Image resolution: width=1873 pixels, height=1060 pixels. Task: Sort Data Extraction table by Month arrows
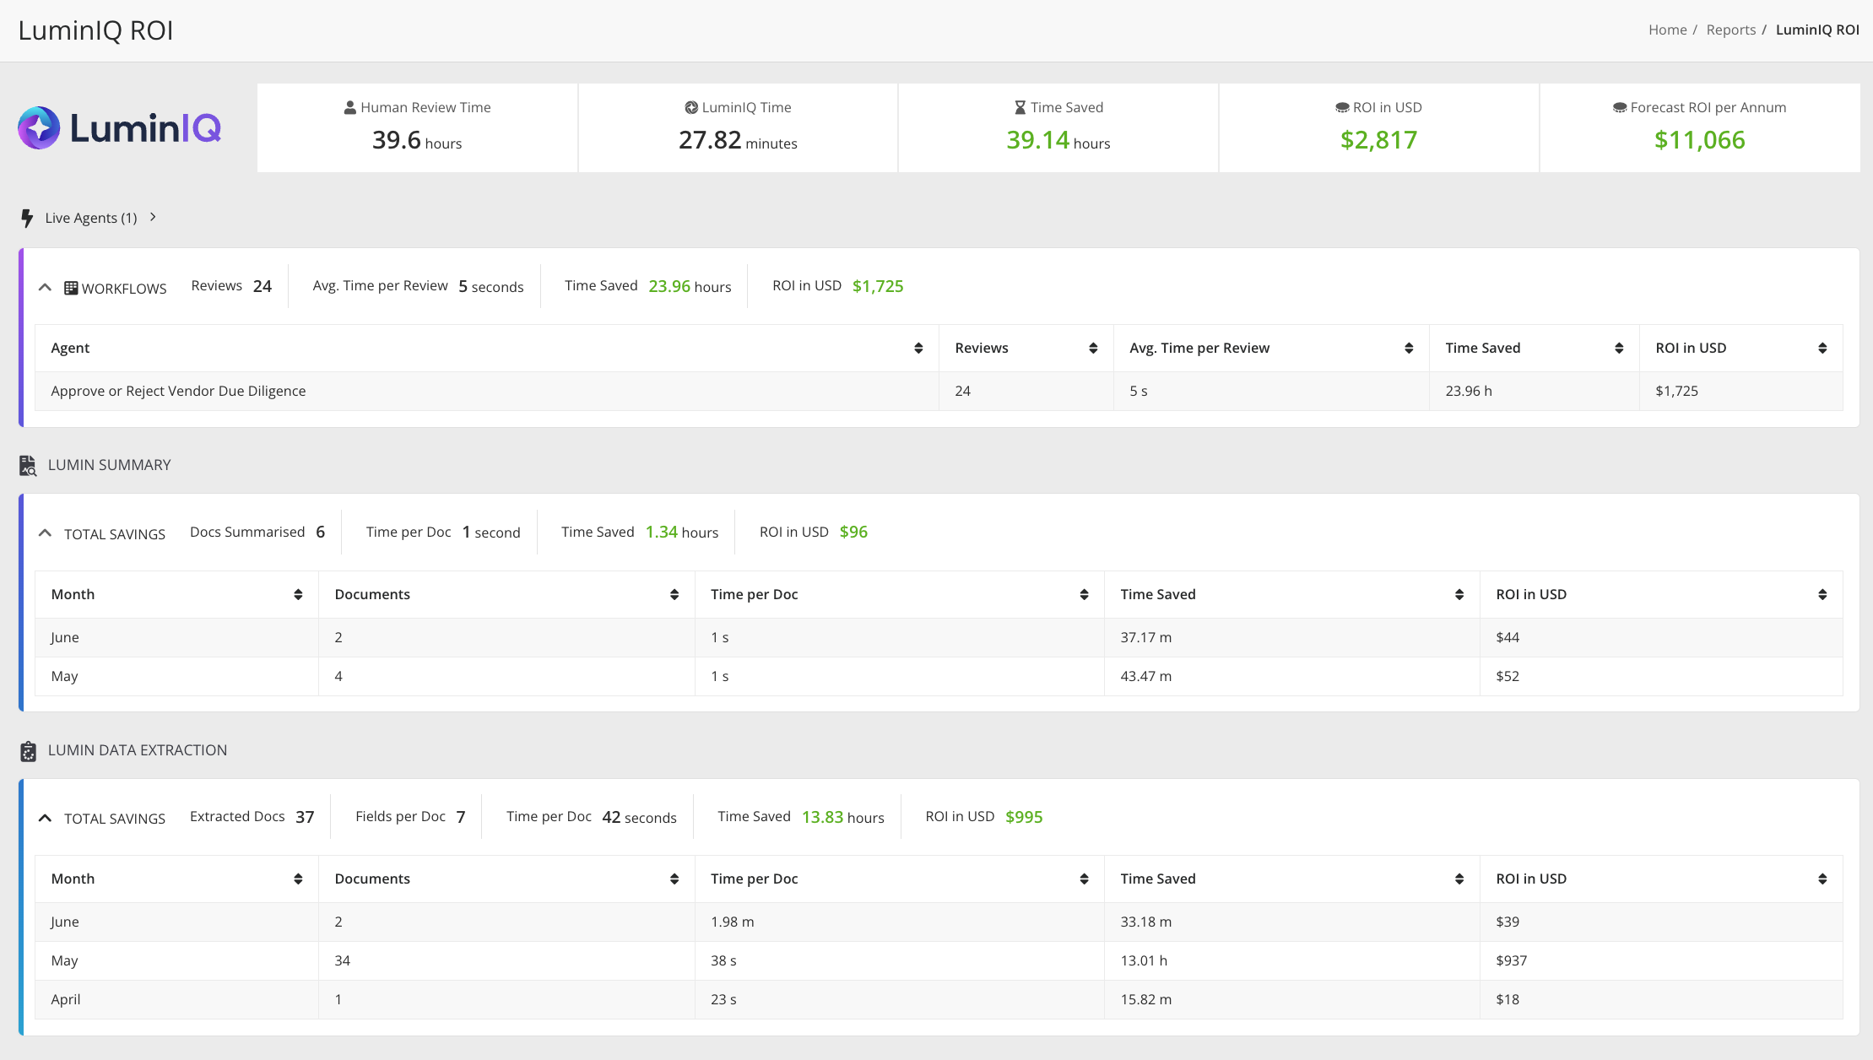point(298,879)
